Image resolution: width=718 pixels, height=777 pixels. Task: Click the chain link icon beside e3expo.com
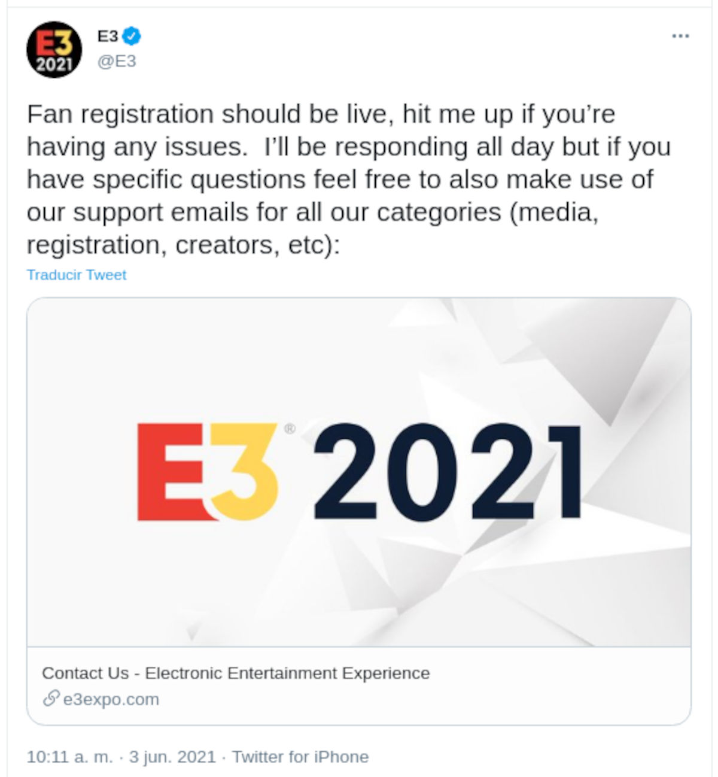coord(51,699)
